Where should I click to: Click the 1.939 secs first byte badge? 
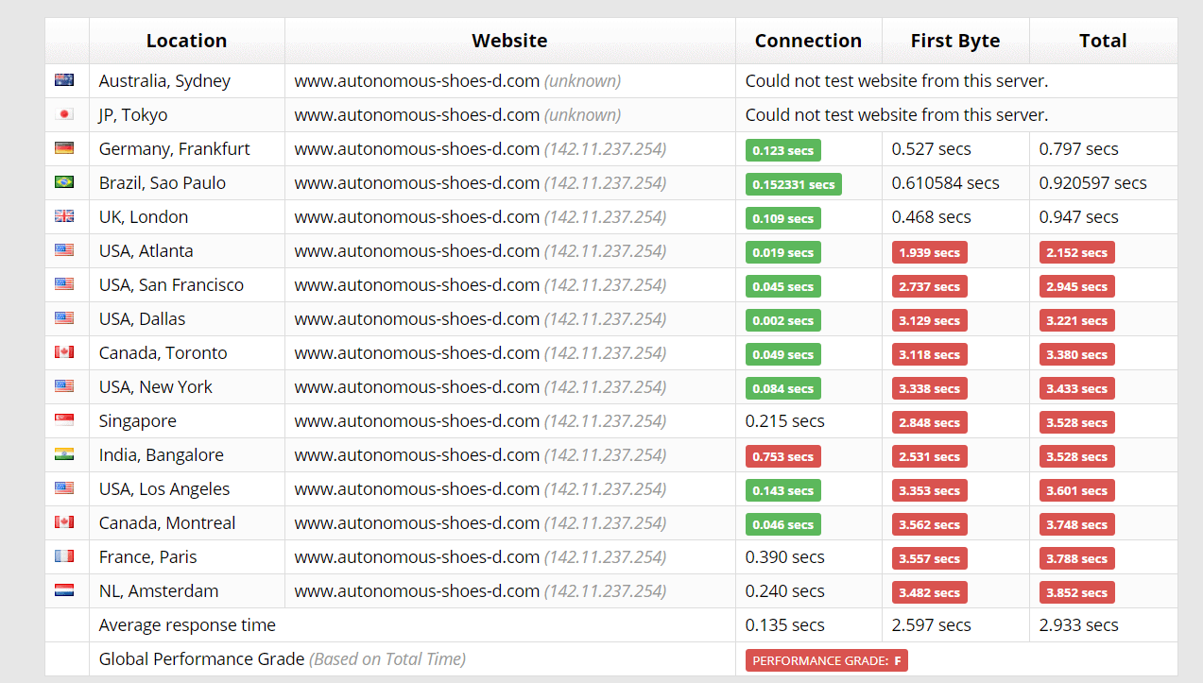click(x=930, y=252)
